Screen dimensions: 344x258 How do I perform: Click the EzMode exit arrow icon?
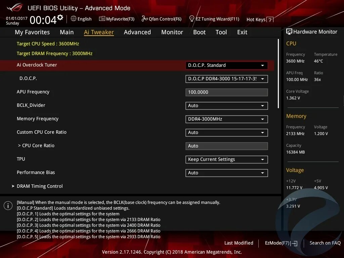tap(294, 243)
